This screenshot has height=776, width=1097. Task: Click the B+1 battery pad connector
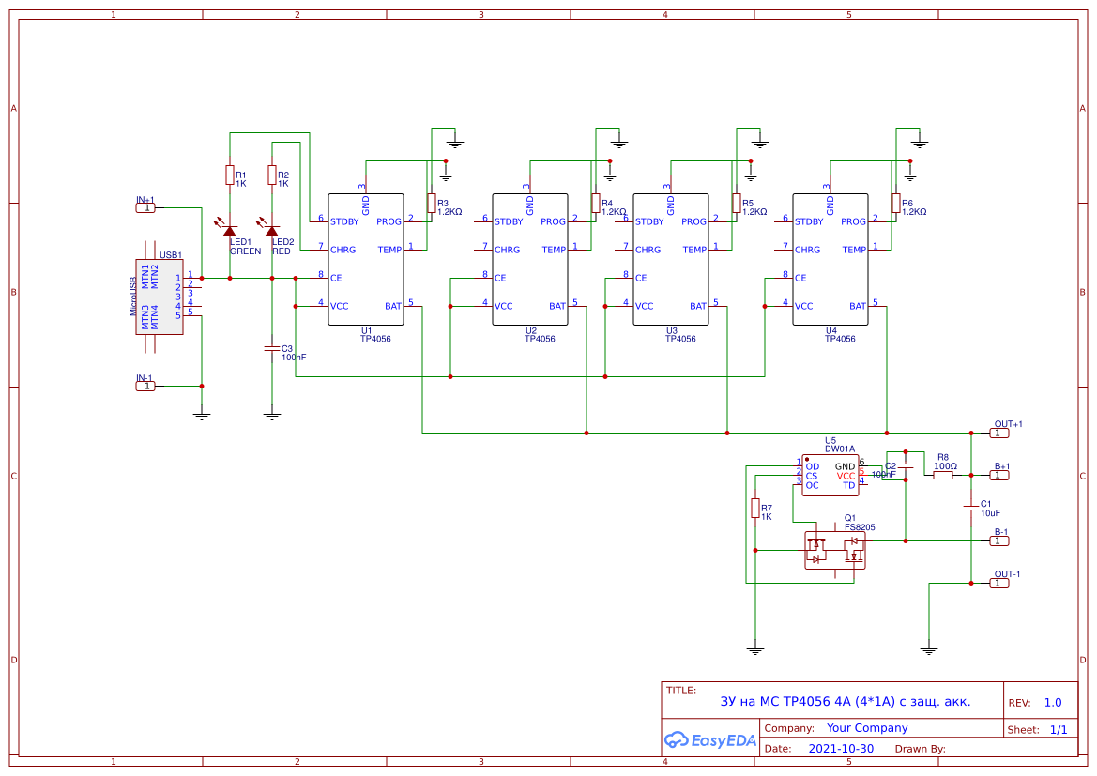click(x=999, y=475)
